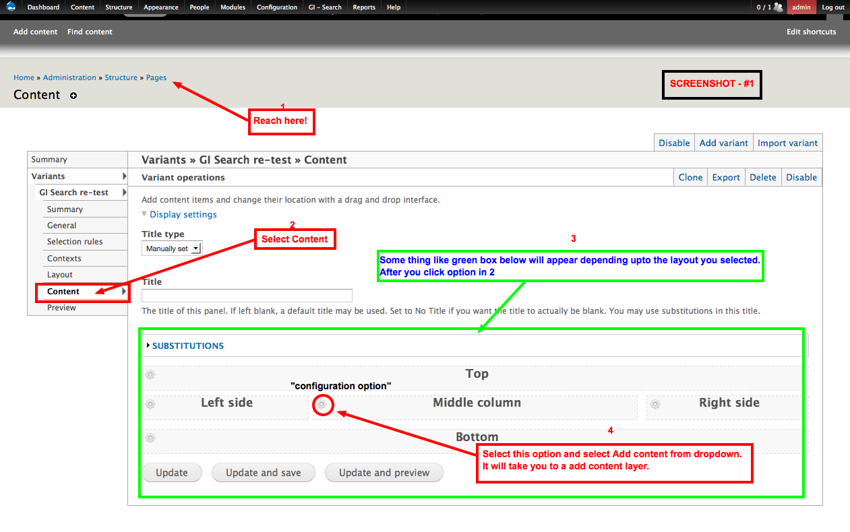Image resolution: width=850 pixels, height=532 pixels.
Task: Select the Layout sidebar item
Action: coord(86,275)
